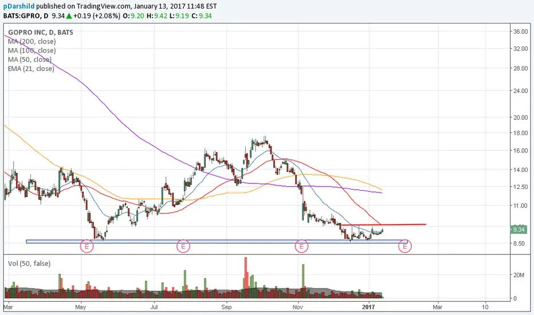534x315 pixels.
Task: Select the MA (50, close) indicator legend
Action: pyautogui.click(x=30, y=60)
